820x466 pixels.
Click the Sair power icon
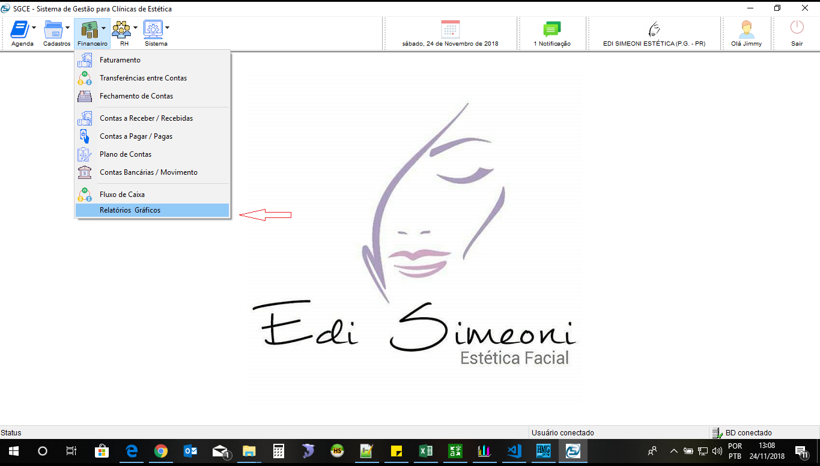pyautogui.click(x=797, y=28)
